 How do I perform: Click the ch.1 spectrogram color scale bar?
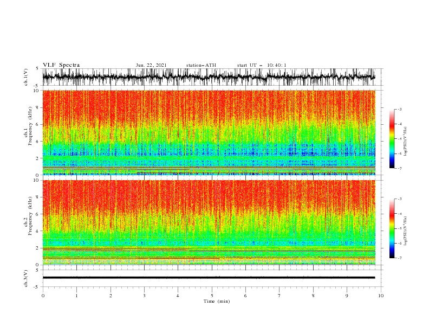pyautogui.click(x=392, y=139)
